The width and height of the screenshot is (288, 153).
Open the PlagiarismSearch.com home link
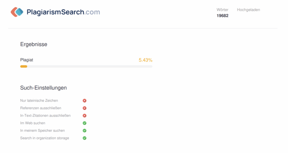click(x=63, y=12)
